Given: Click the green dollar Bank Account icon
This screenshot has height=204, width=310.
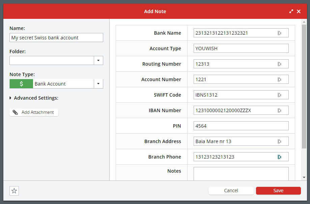Looking at the screenshot, I should pos(21,84).
